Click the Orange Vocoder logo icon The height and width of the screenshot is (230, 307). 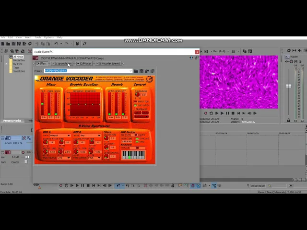[x=150, y=79]
